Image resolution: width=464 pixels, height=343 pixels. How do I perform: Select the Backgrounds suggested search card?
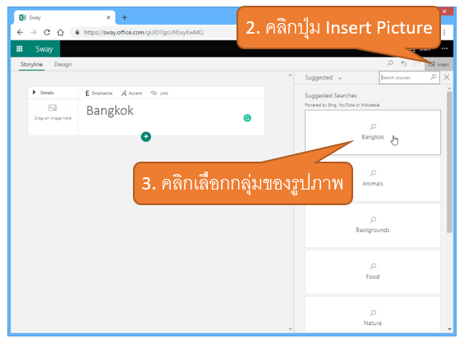tap(373, 226)
